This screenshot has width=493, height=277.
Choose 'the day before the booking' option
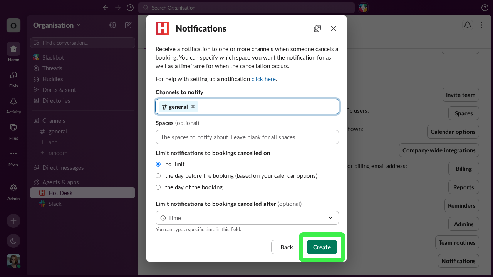[x=158, y=175]
